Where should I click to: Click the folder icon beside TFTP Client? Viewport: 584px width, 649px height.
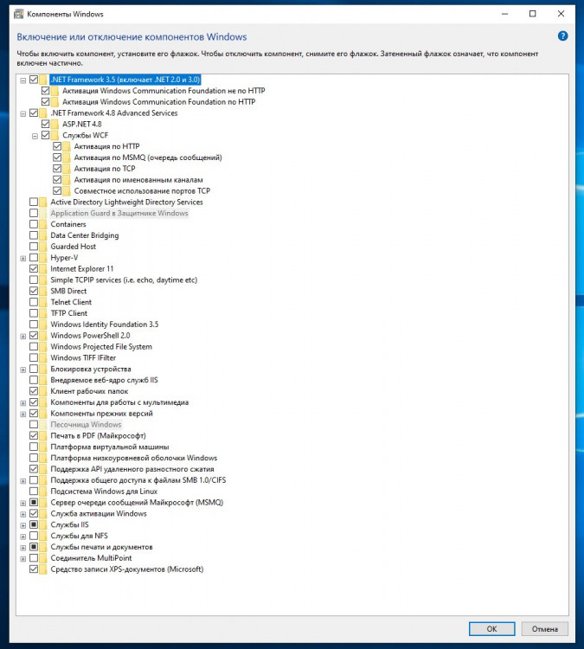43,313
